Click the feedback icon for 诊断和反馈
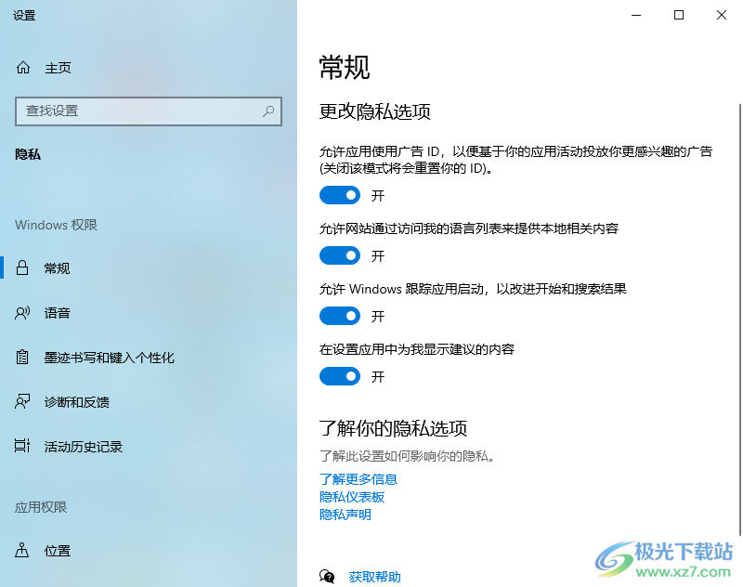Image resolution: width=743 pixels, height=587 pixels. coord(22,401)
